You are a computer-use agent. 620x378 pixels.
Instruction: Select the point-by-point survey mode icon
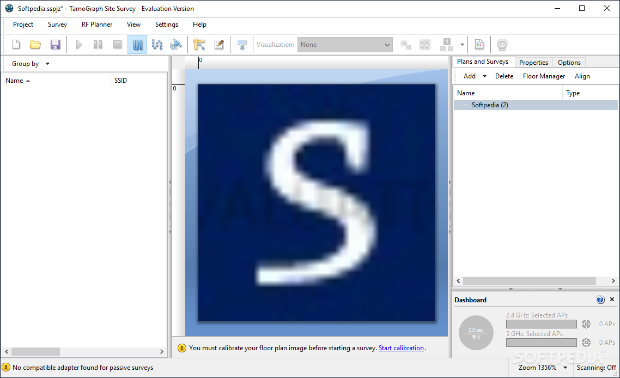pyautogui.click(x=157, y=44)
